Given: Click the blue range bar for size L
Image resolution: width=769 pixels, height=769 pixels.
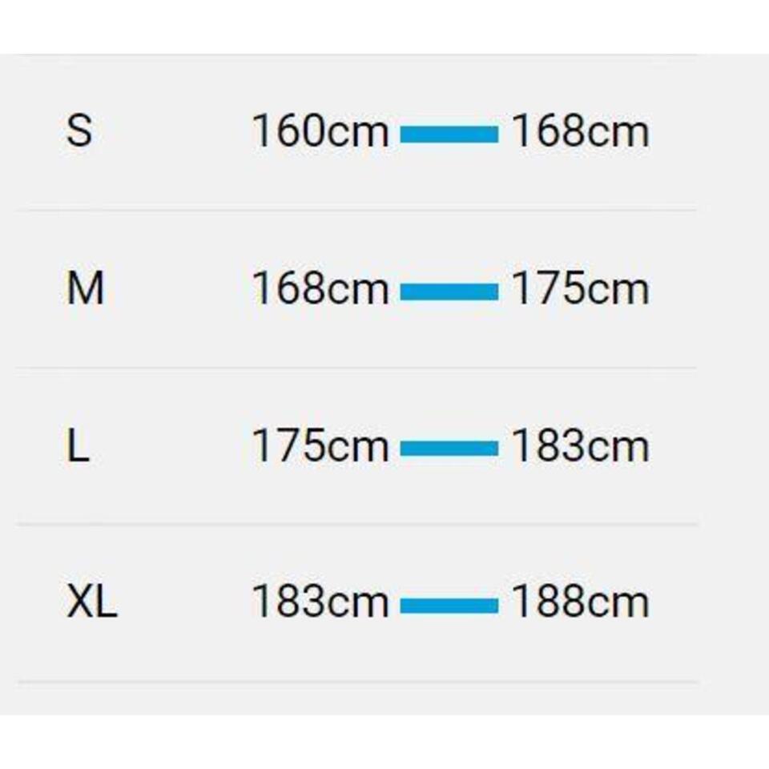Looking at the screenshot, I should coord(449,449).
